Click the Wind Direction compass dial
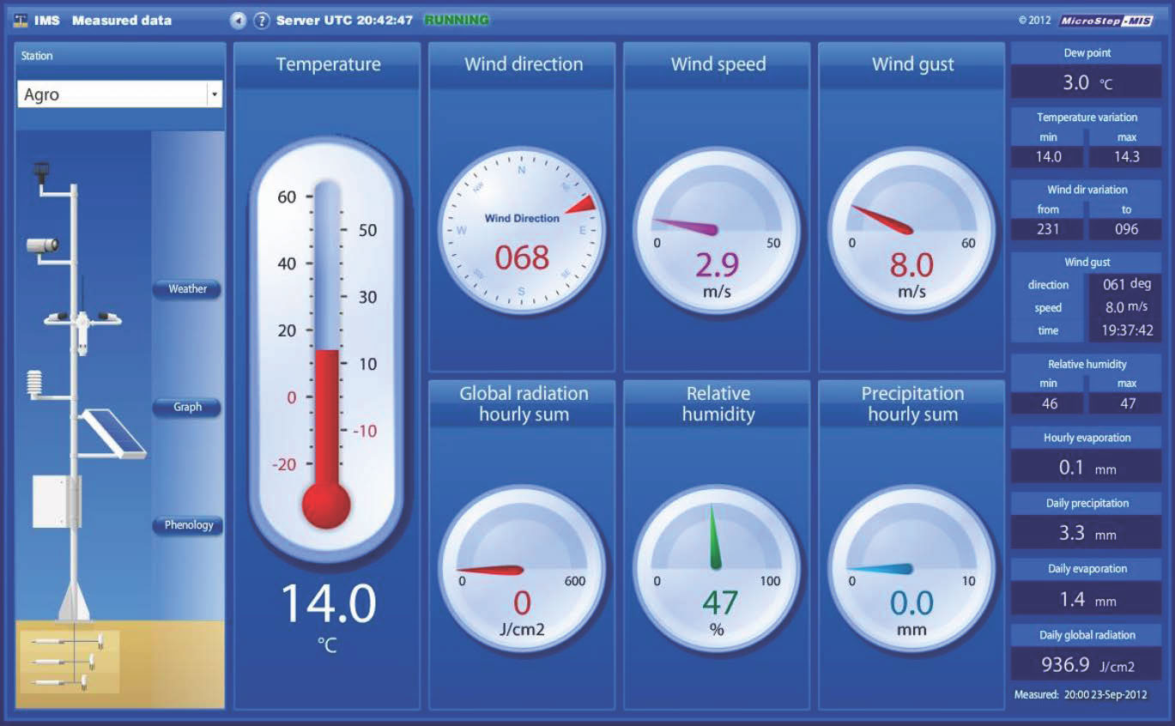The height and width of the screenshot is (726, 1175). (522, 232)
